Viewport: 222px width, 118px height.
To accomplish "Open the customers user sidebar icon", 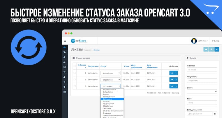I will tap(64, 77).
